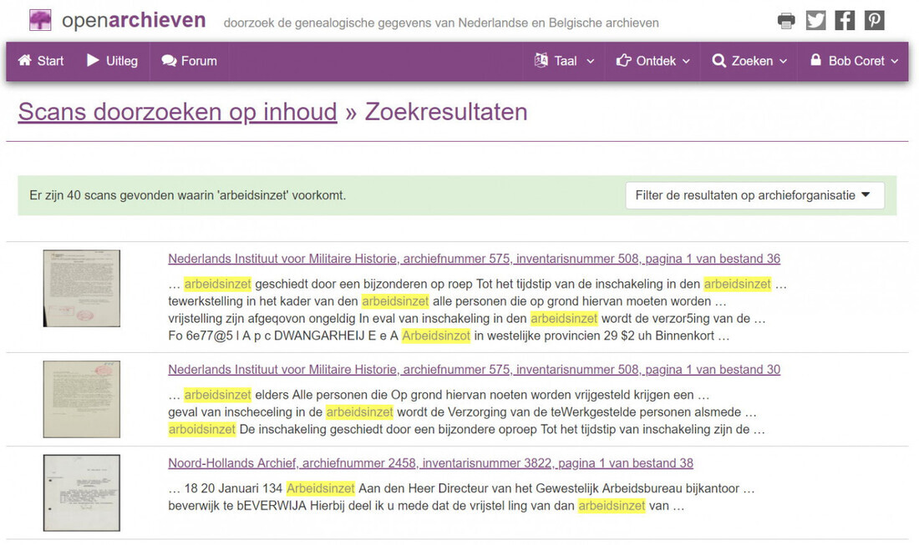Click the pointing hand icon beside Ontdek

pos(623,60)
